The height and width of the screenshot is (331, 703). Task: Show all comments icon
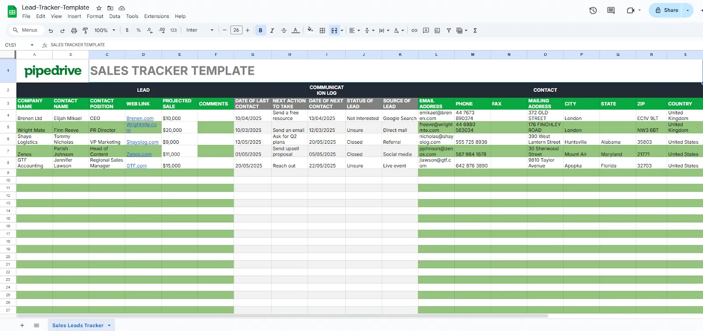pos(611,10)
